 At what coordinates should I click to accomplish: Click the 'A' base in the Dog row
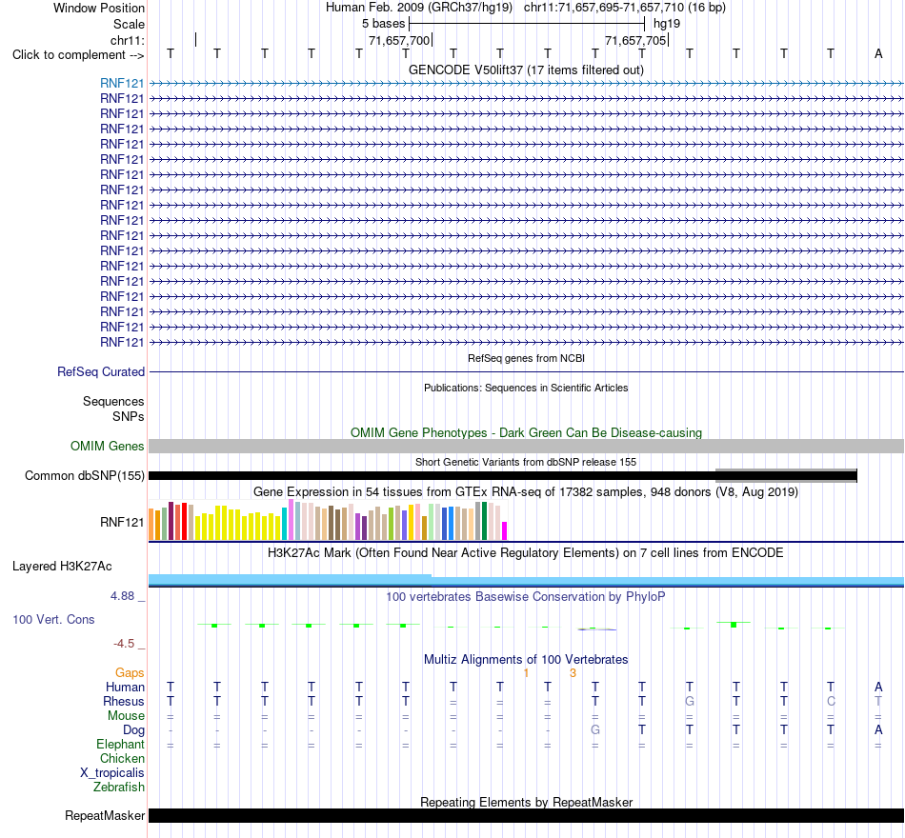pos(878,729)
